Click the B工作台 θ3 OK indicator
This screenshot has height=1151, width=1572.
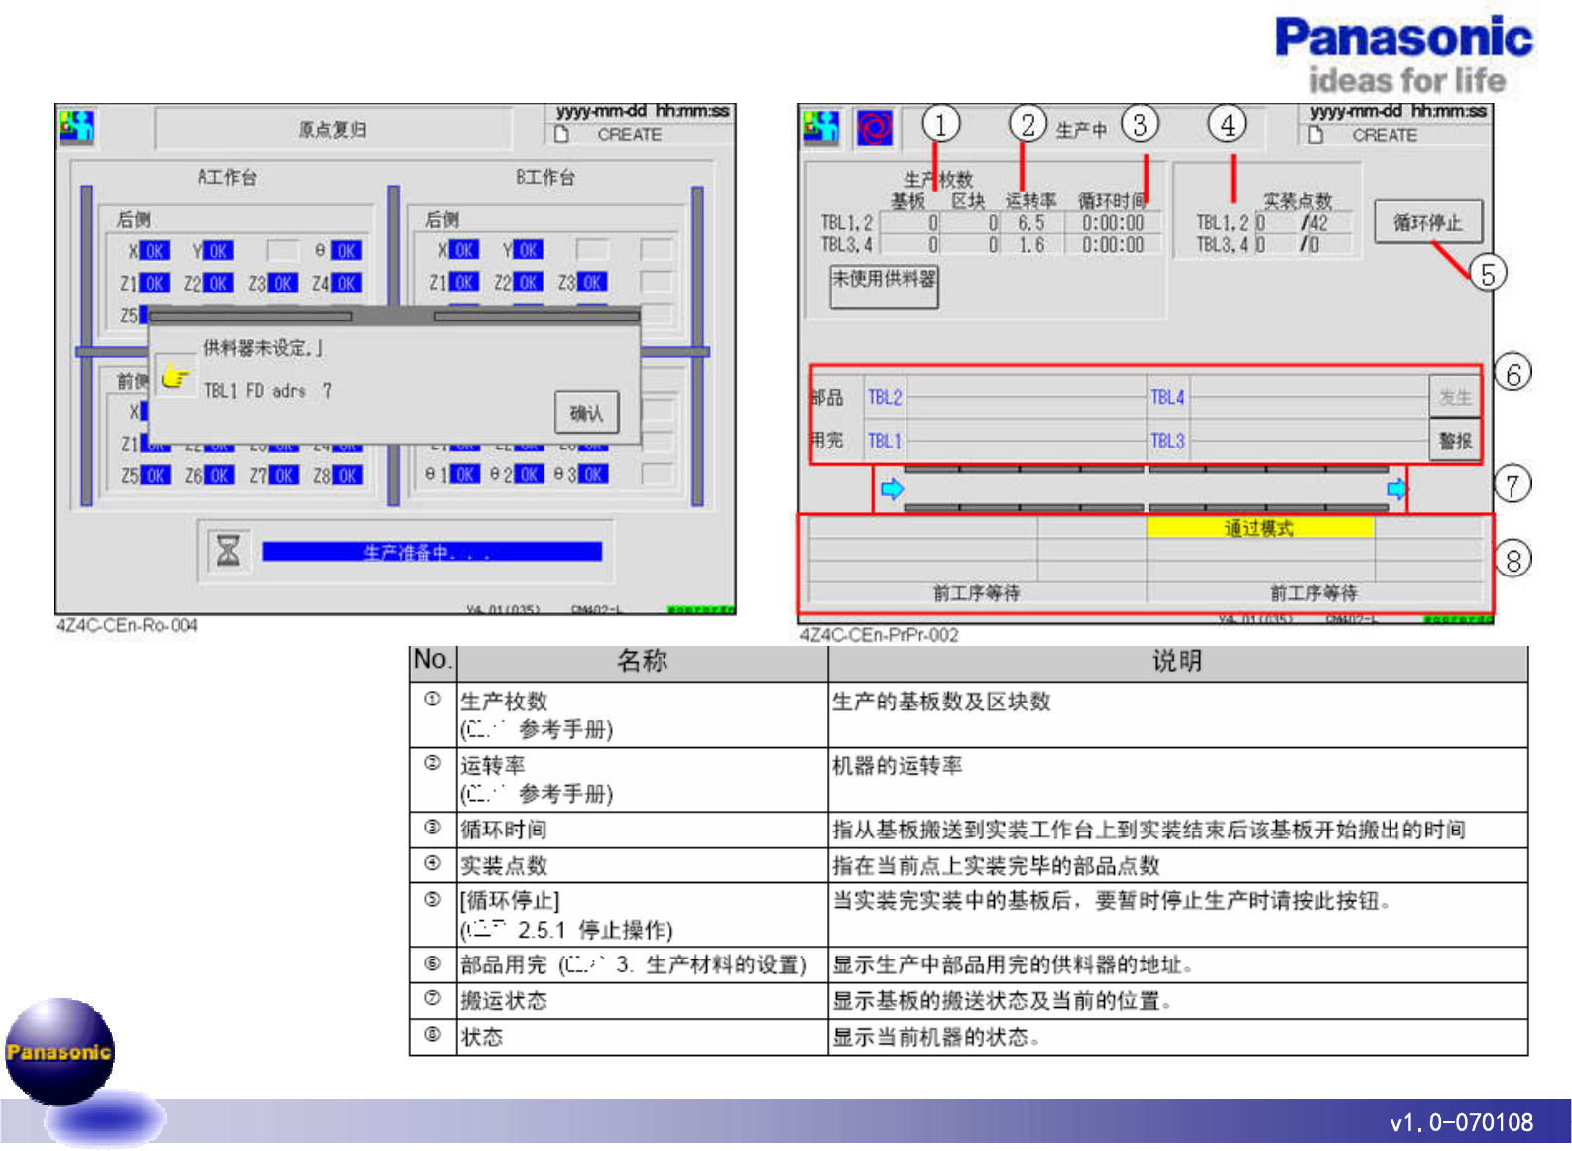(593, 475)
